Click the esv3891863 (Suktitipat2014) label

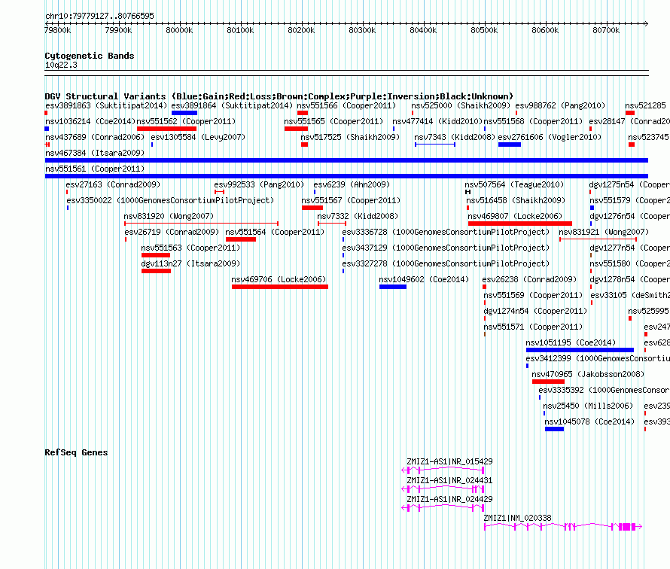click(x=106, y=105)
